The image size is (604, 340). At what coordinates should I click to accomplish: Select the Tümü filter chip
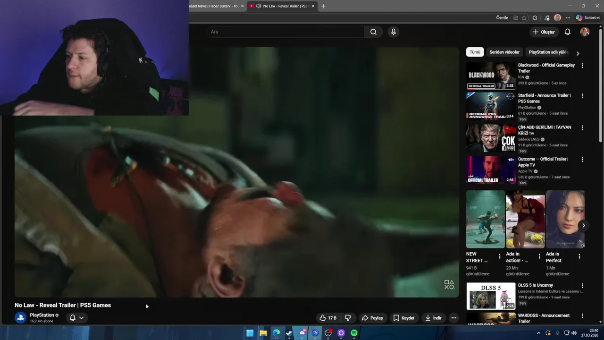475,52
